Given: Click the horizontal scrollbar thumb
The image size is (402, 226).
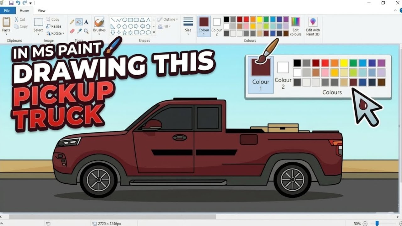Looking at the screenshot, I should (112, 217).
